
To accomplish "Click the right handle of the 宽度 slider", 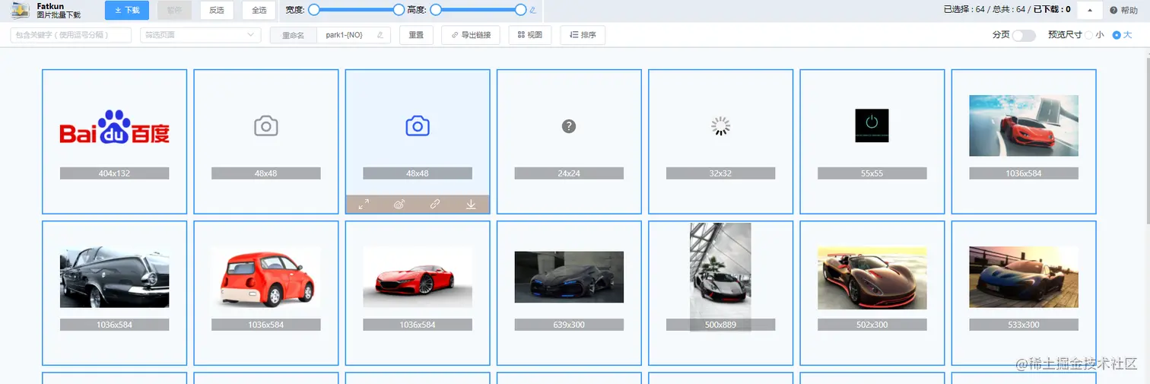I will (399, 10).
